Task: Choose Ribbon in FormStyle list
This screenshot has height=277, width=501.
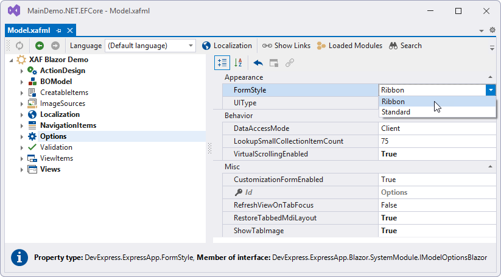Action: [x=437, y=102]
